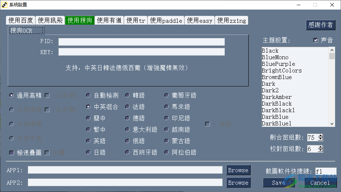Viewport: 341px width, 192px height.
Task: Choose the DarkBlue theme
Action: [295, 117]
